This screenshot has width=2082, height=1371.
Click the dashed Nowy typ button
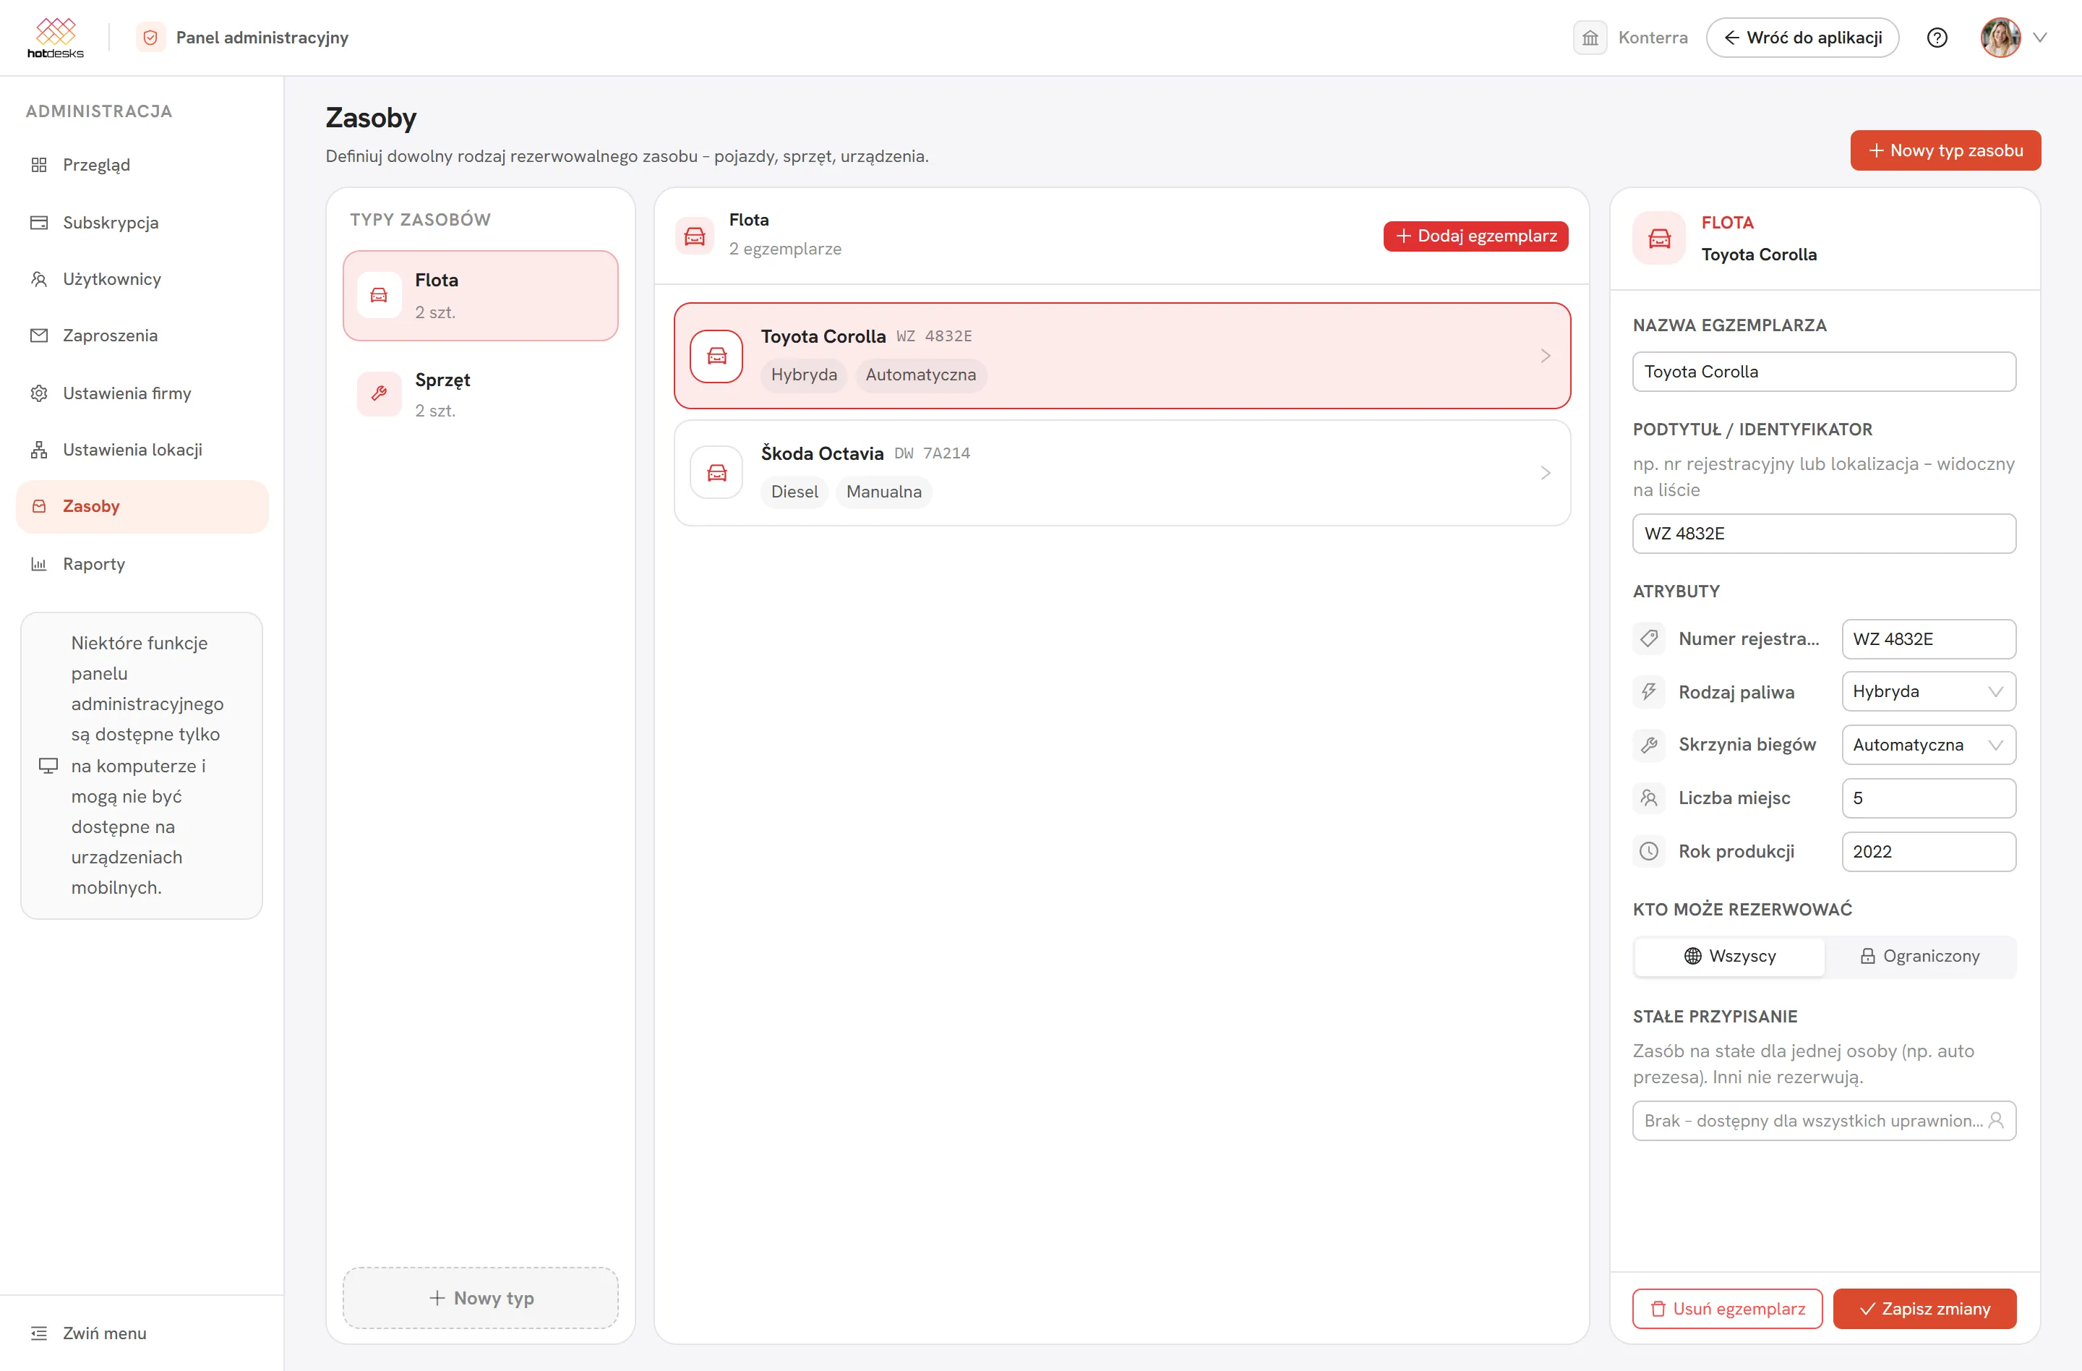[x=480, y=1297]
